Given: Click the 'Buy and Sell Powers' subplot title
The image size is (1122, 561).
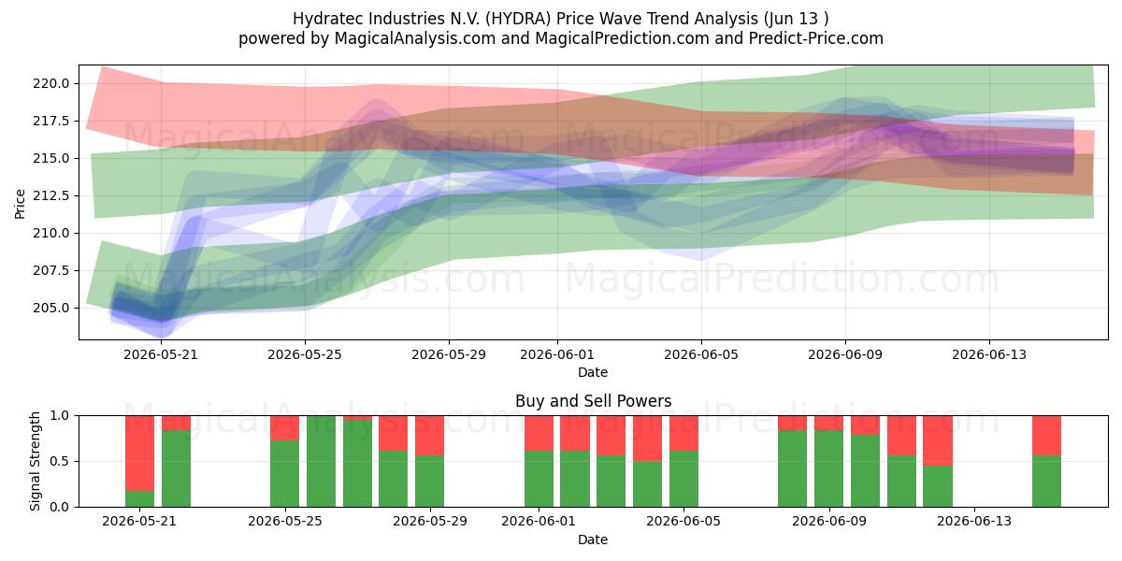Looking at the screenshot, I should click(593, 401).
